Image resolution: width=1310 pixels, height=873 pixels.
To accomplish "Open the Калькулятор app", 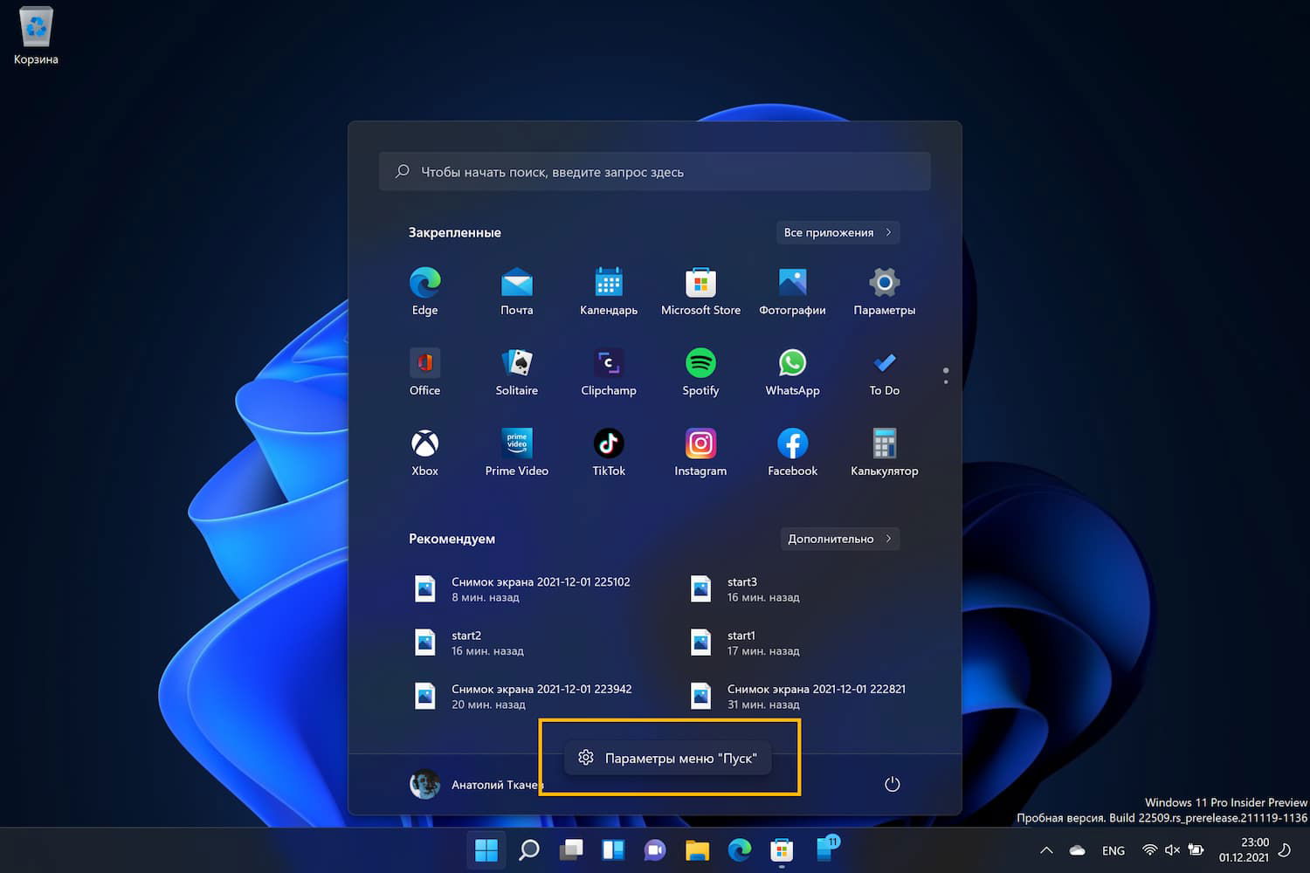I will click(x=885, y=452).
